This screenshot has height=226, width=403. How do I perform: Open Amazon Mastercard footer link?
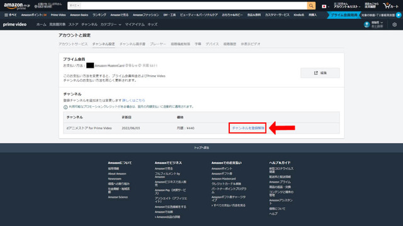tap(224, 179)
